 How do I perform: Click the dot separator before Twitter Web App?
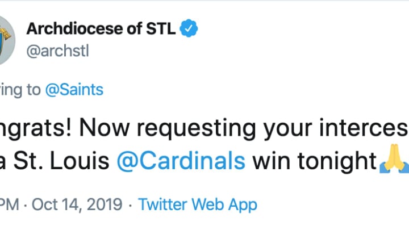point(131,205)
